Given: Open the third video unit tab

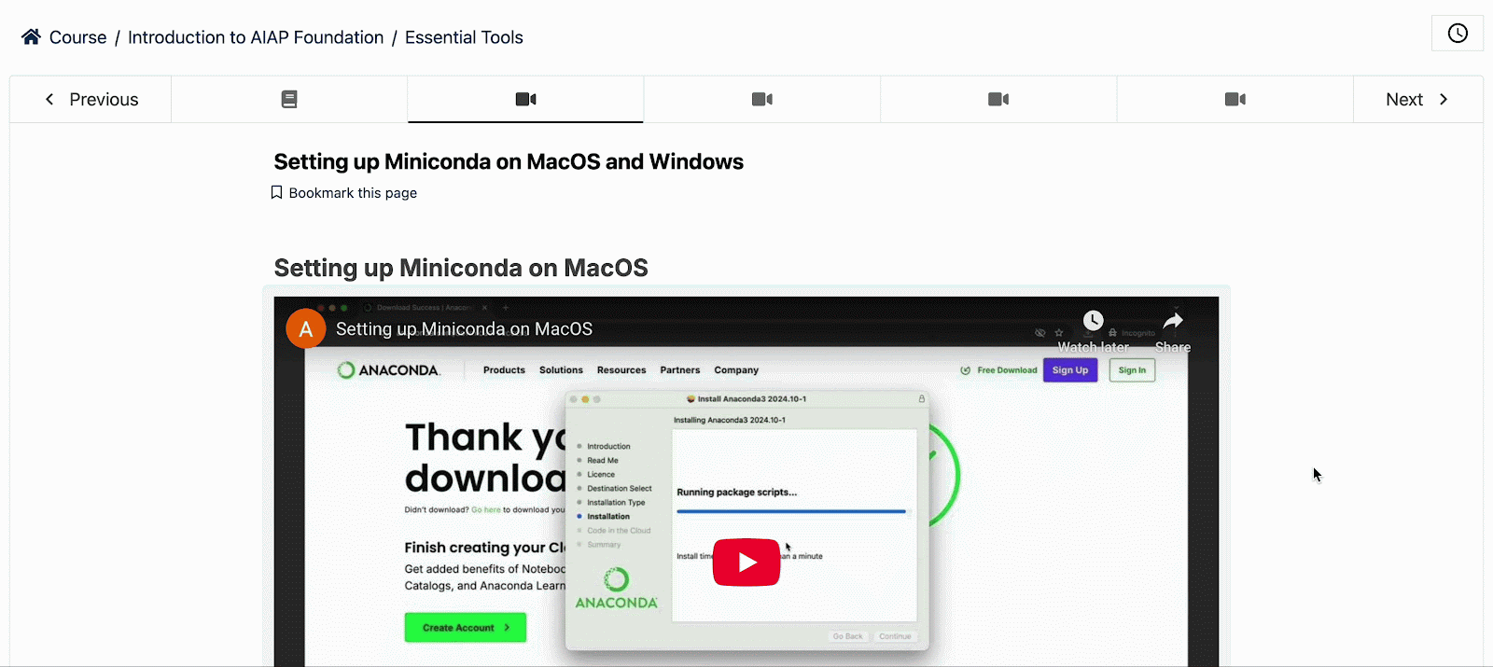Looking at the screenshot, I should (x=998, y=99).
